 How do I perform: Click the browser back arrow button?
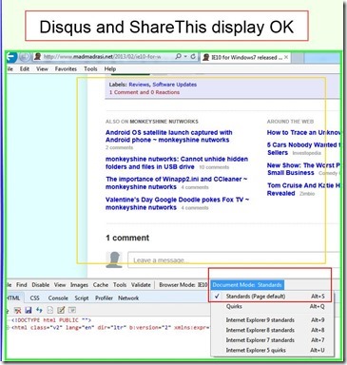11,57
